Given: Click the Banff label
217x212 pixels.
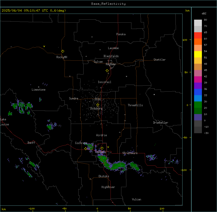Looking at the screenshot, I should point(31,143).
